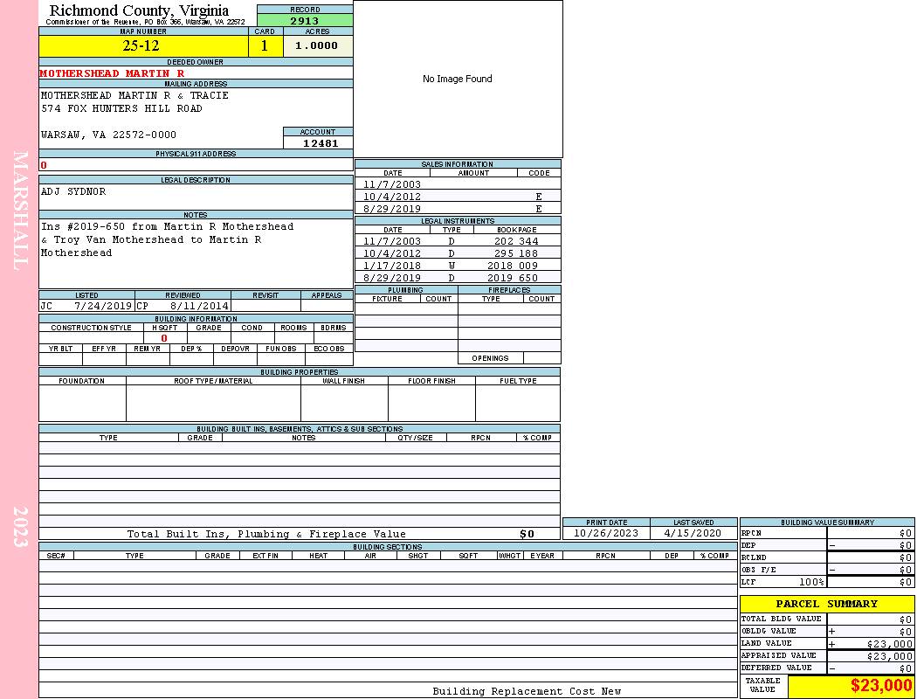917x699 pixels.
Task: Select the last saved date 4/15/2020
Action: (x=693, y=533)
